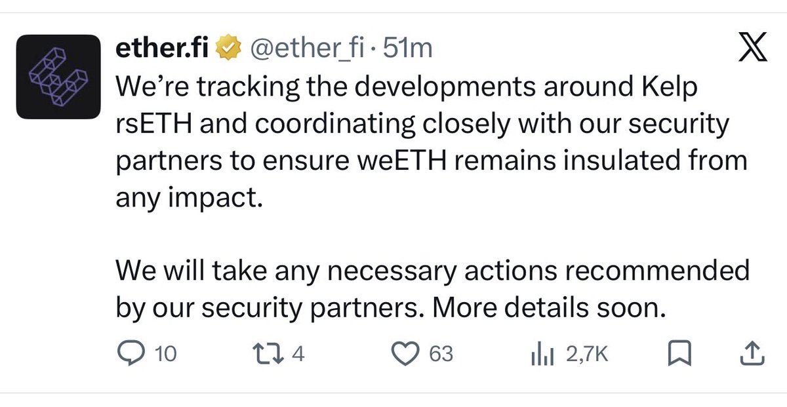Click the repost count 4
787x407 pixels.
coord(298,355)
